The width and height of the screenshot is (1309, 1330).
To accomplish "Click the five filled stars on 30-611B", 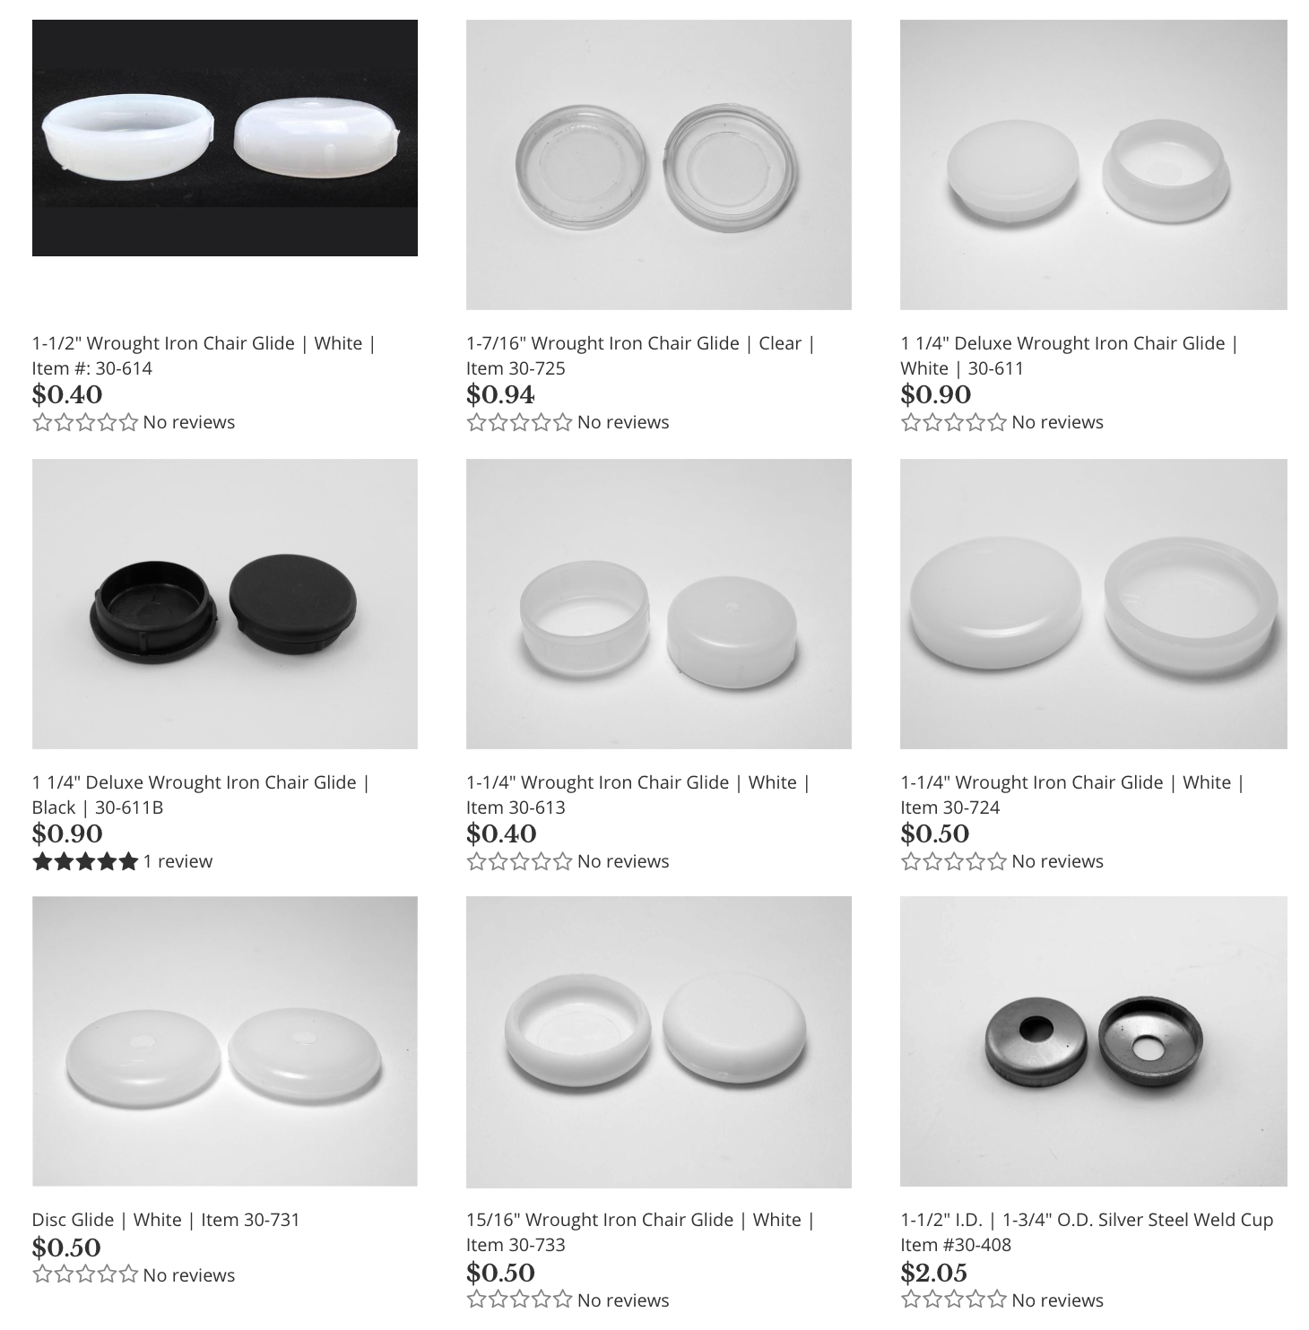I will pyautogui.click(x=85, y=861).
